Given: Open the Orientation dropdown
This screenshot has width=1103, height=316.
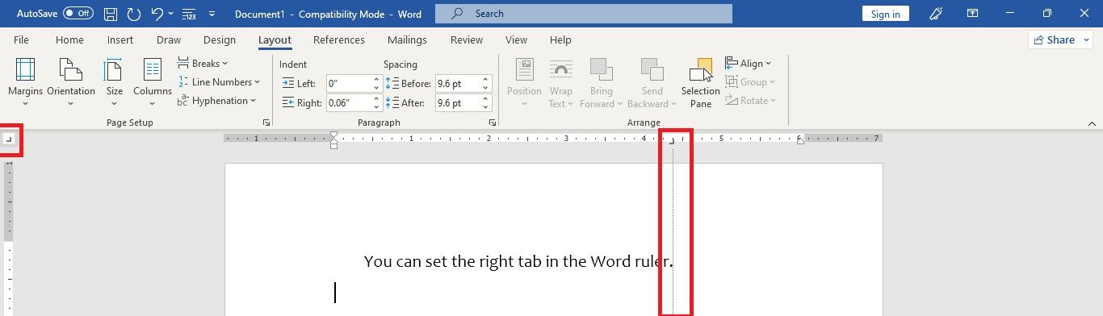Looking at the screenshot, I should 71,82.
